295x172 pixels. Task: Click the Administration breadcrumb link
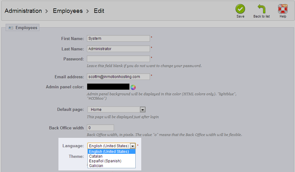(x=23, y=11)
